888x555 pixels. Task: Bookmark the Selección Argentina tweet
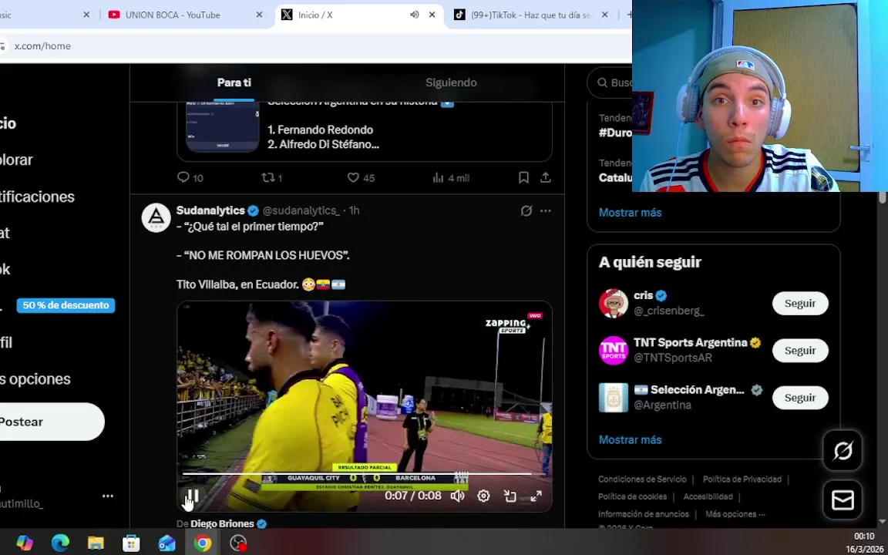pyautogui.click(x=523, y=178)
